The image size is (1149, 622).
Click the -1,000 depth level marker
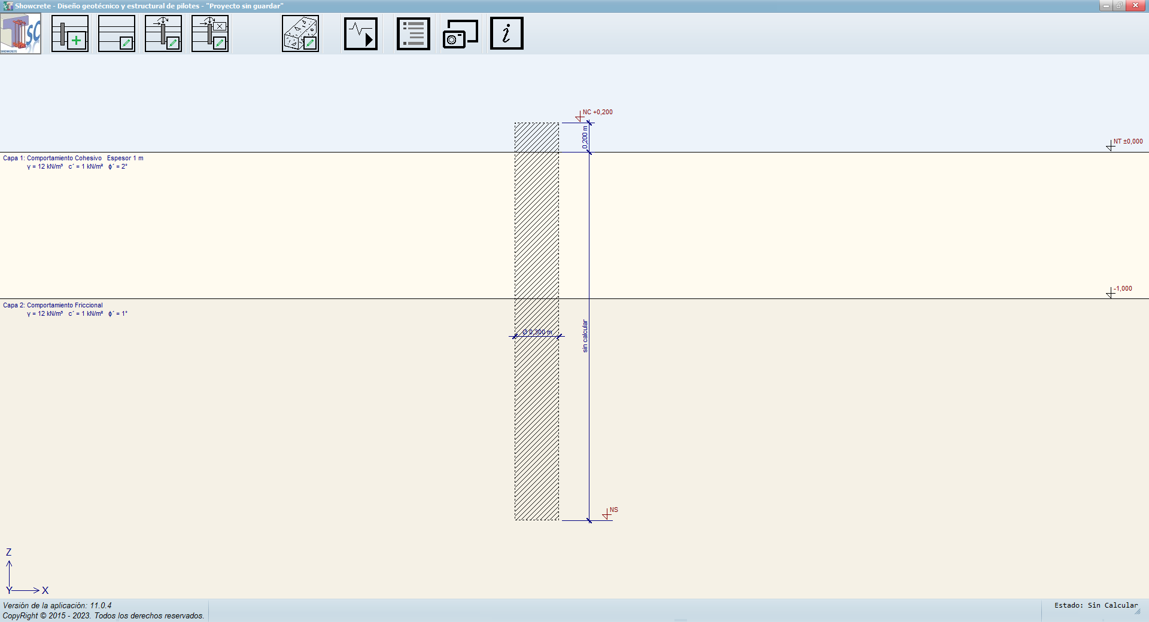[x=1122, y=289]
